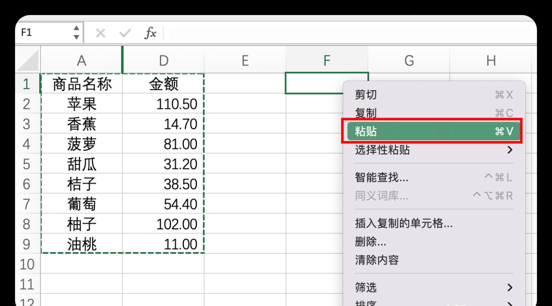This screenshot has width=552, height=306.
Task: Select row 3 header
Action: tap(27, 124)
